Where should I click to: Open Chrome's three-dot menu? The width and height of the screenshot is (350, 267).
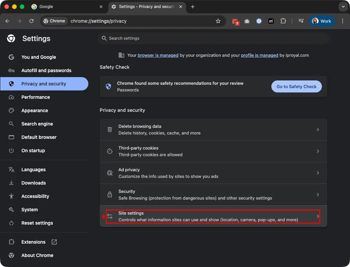tap(342, 21)
